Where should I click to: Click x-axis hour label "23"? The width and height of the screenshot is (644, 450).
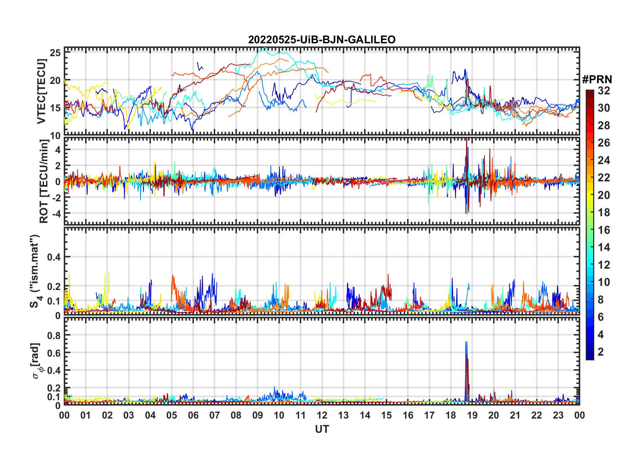click(x=558, y=415)
